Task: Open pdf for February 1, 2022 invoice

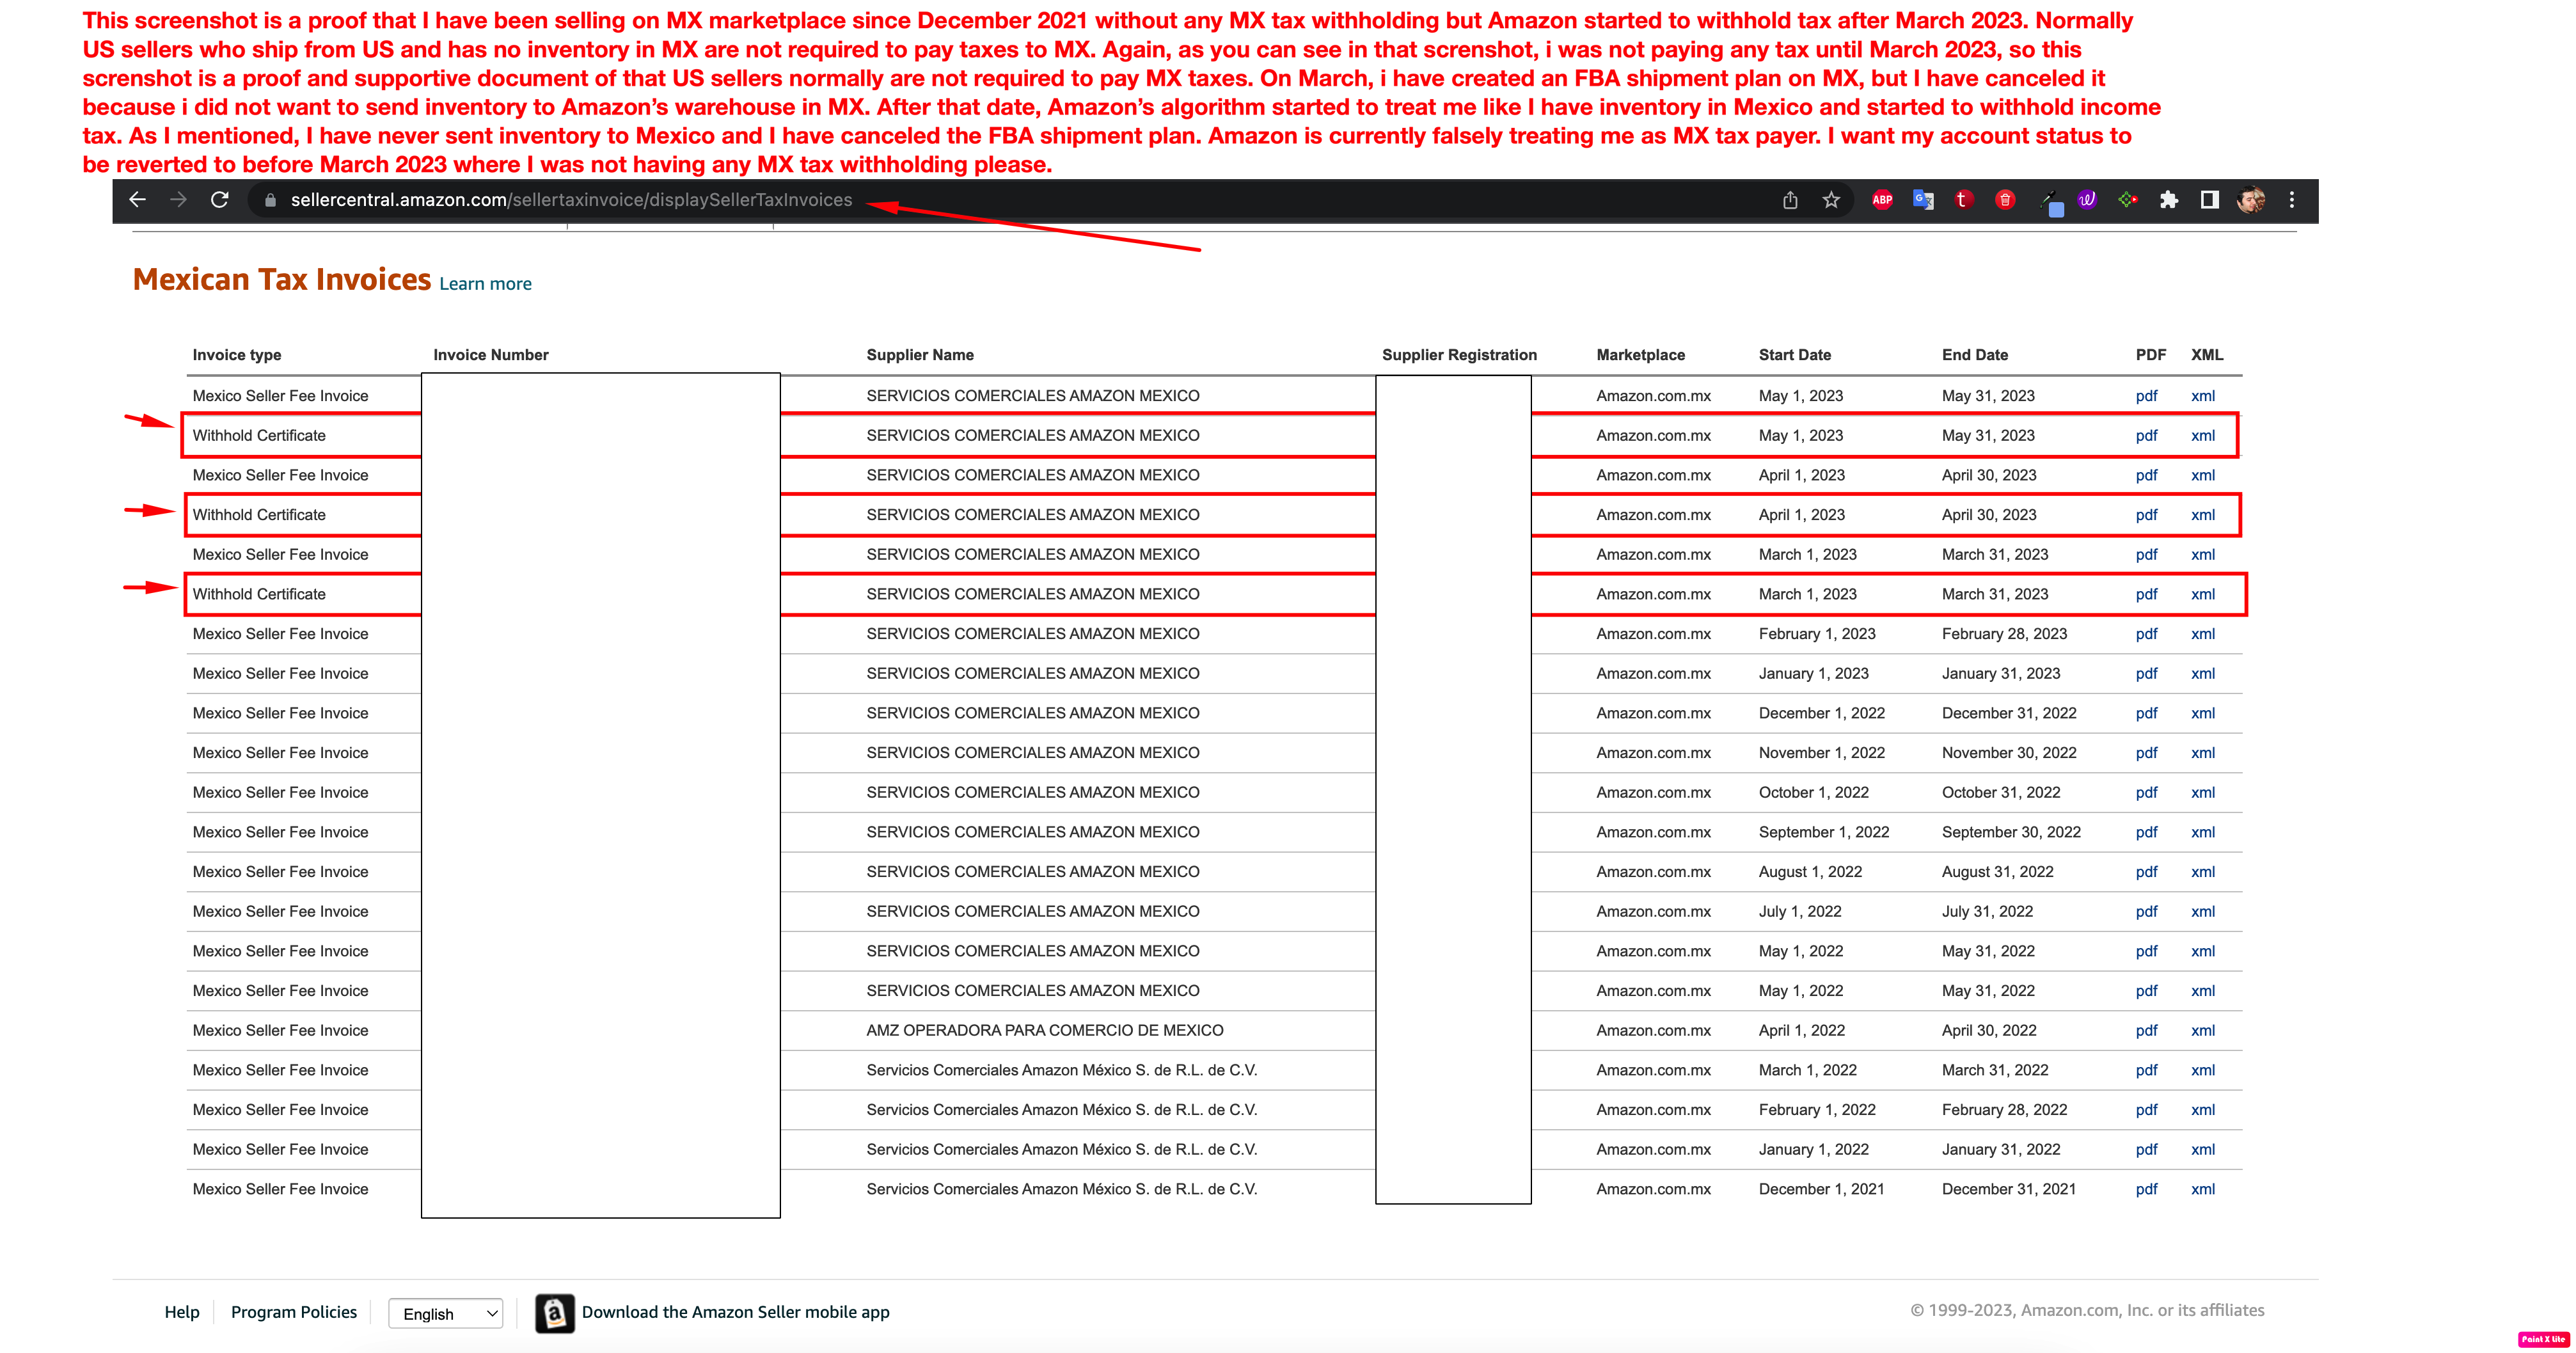Action: tap(2146, 1110)
